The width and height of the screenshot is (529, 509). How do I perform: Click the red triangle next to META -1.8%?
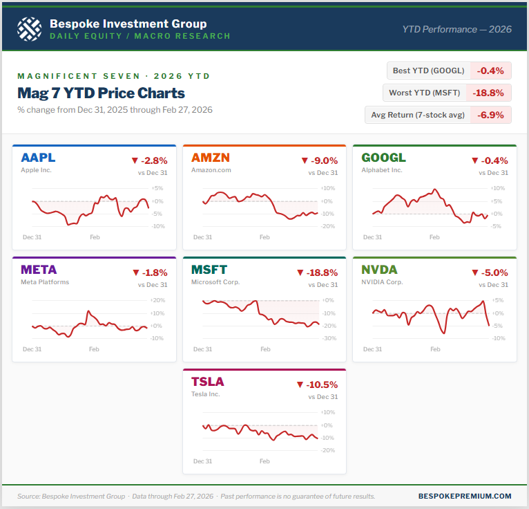[x=135, y=272]
